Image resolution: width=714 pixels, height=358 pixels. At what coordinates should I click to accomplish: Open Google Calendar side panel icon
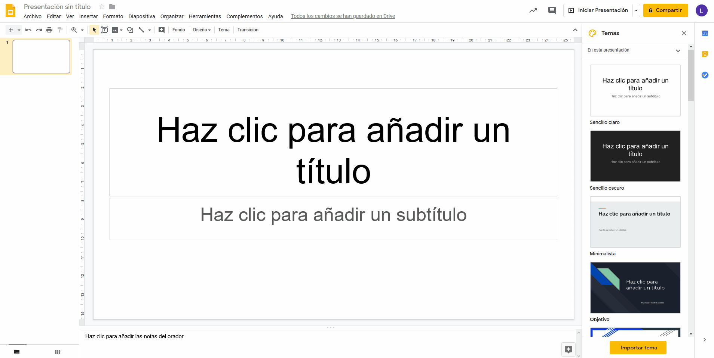pyautogui.click(x=705, y=34)
